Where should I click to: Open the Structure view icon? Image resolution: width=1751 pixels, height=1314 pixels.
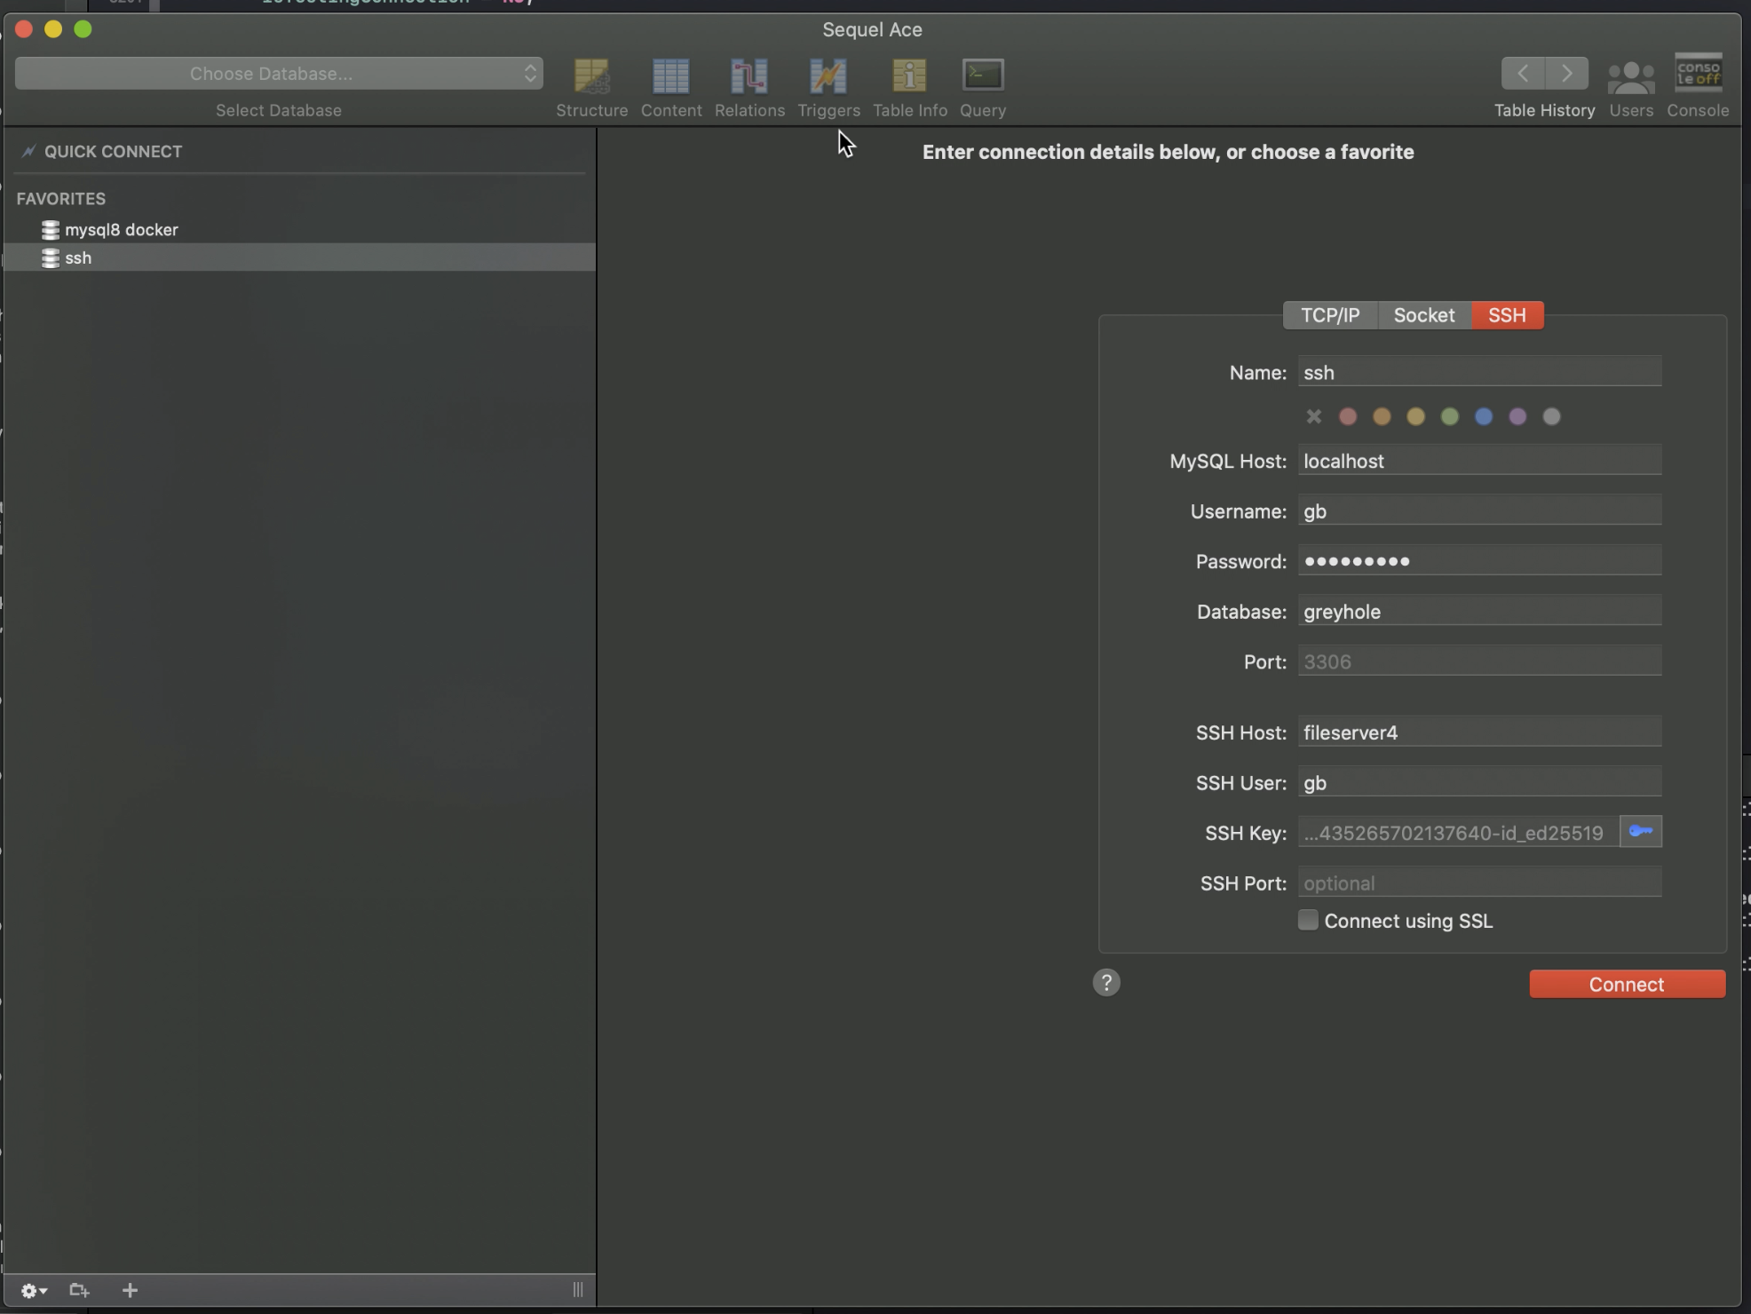coord(591,76)
